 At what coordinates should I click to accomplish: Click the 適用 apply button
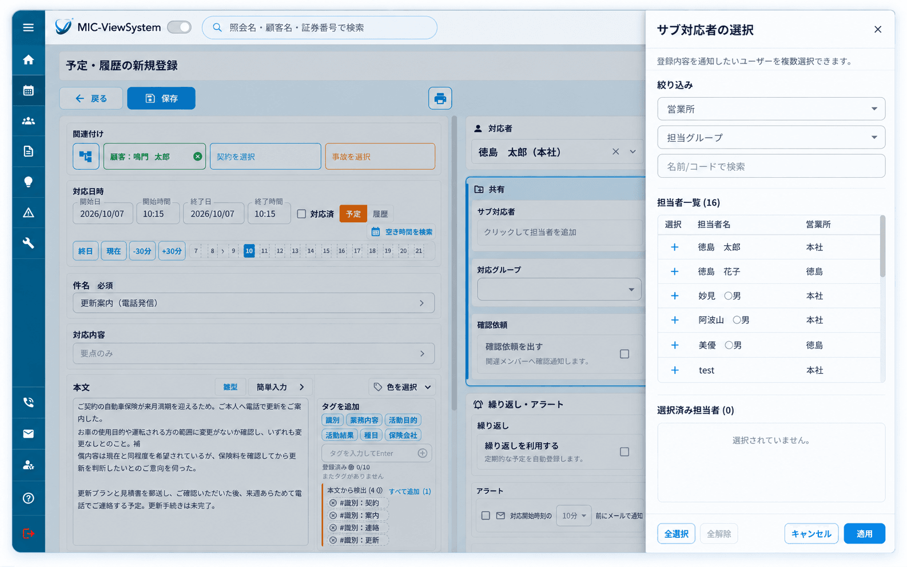click(x=864, y=534)
